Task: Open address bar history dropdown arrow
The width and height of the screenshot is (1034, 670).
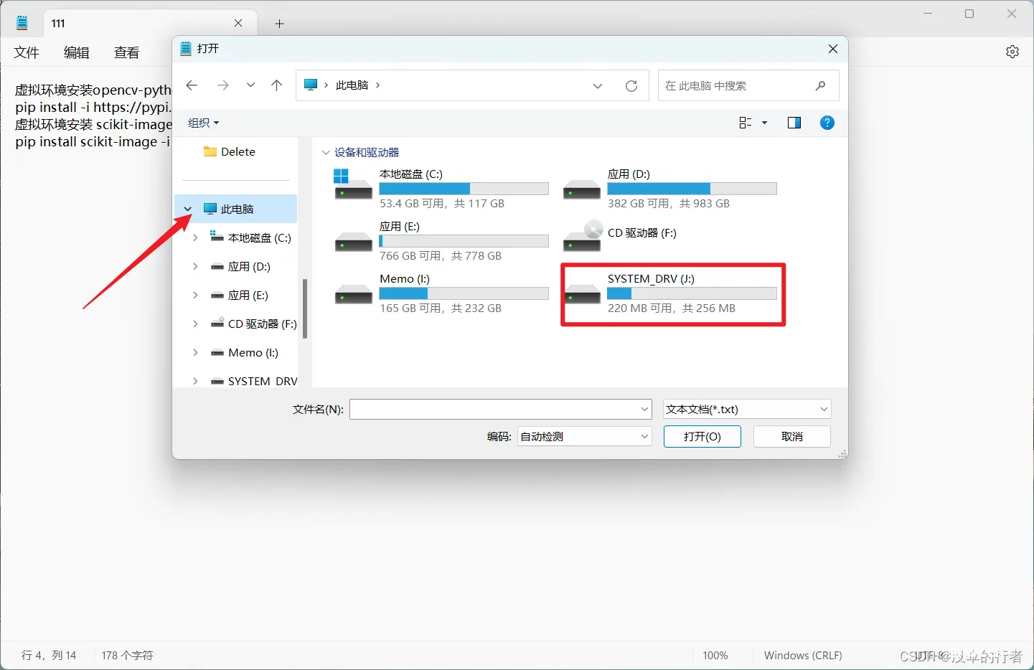Action: 598,86
